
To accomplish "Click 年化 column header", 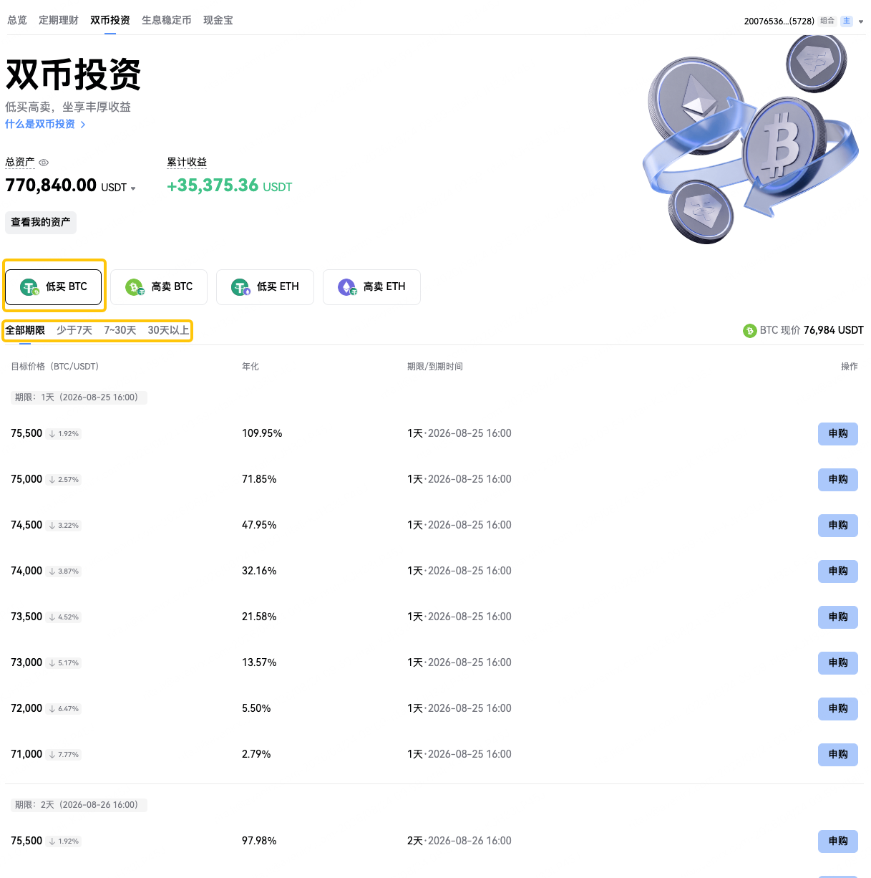I will [x=250, y=367].
